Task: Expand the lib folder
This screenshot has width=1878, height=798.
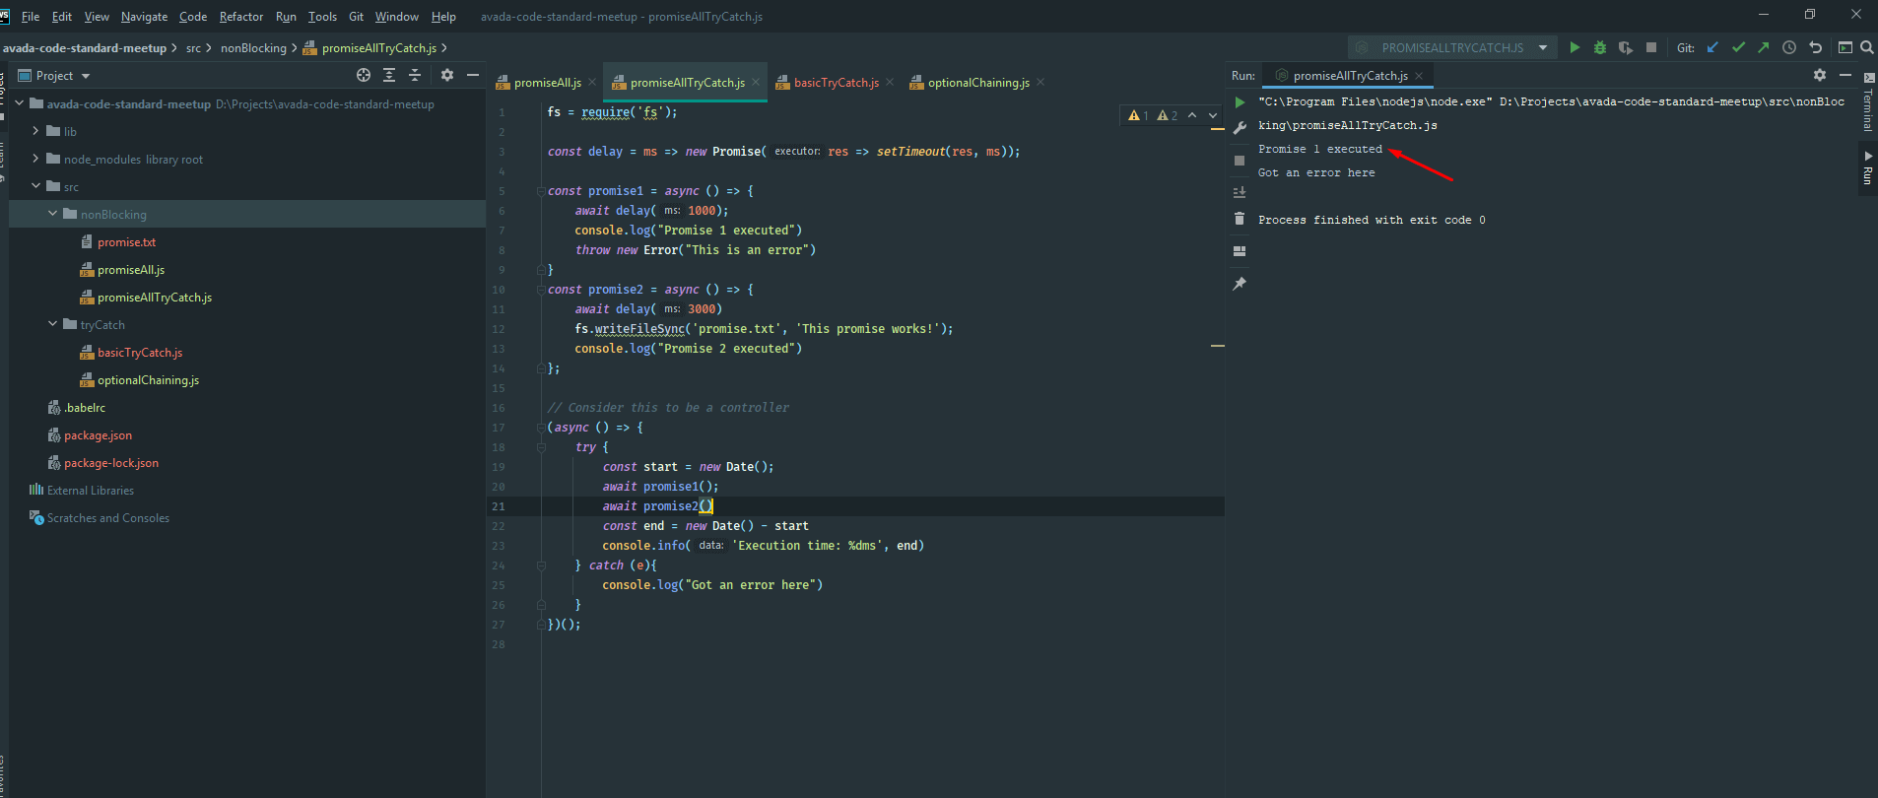Action: point(36,131)
